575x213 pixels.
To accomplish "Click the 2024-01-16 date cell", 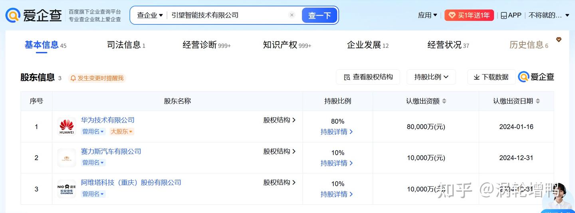I will [516, 127].
